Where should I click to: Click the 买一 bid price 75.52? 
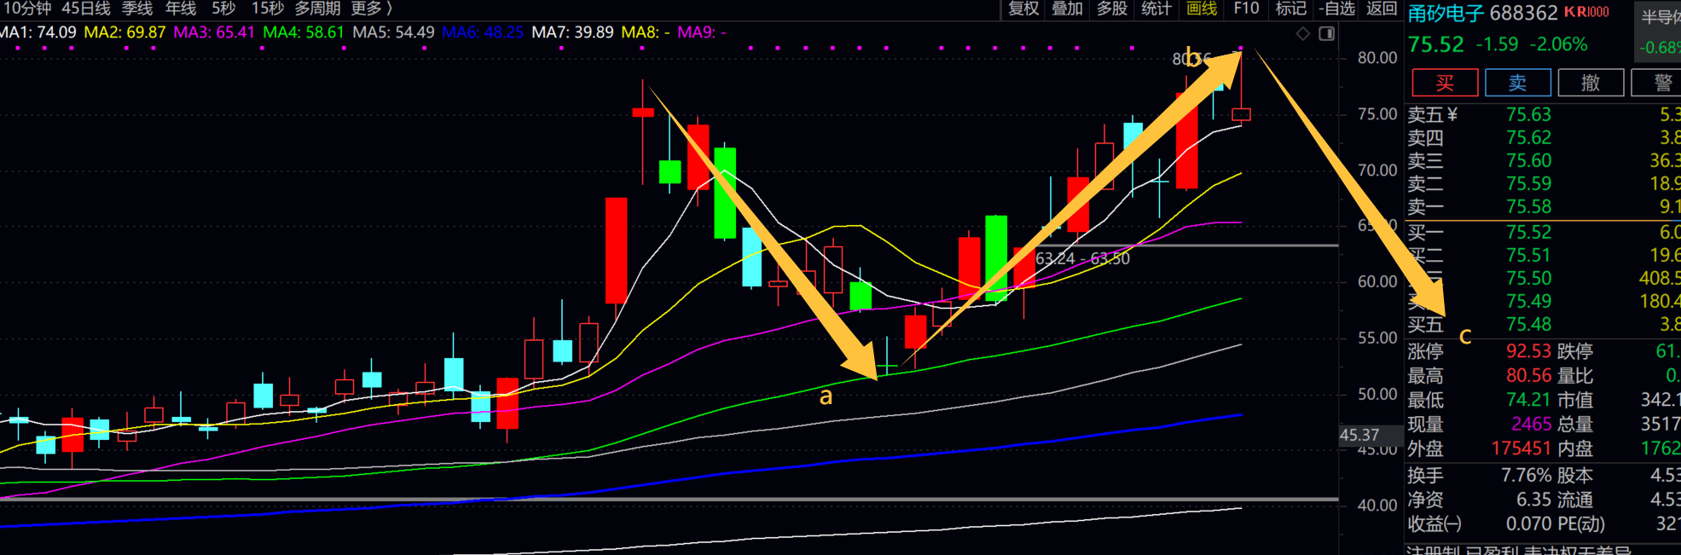[1528, 232]
